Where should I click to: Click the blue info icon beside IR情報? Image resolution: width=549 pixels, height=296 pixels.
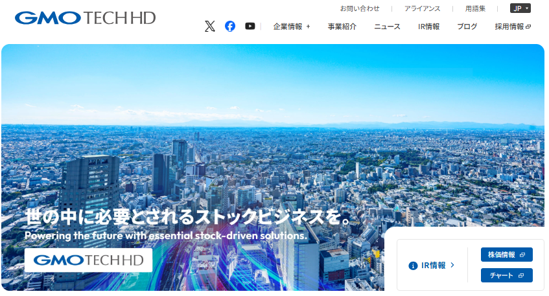(x=413, y=266)
